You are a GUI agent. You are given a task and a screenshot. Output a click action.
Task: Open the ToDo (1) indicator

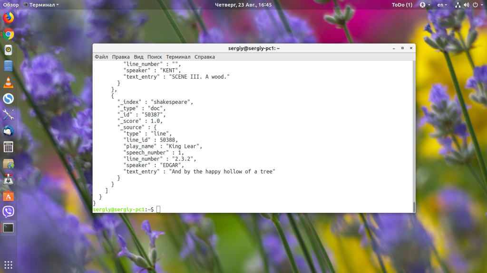402,5
